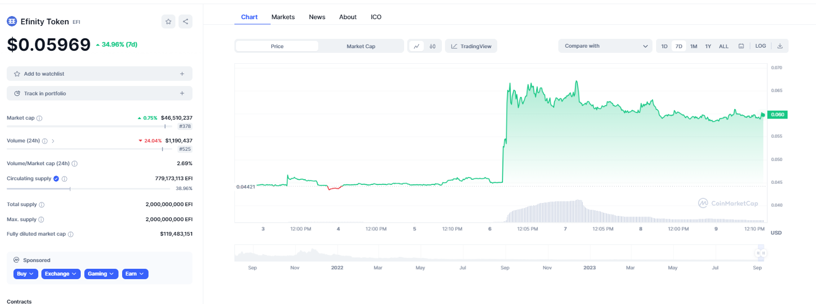
Task: Enable LOG scale on the chart
Action: (x=760, y=46)
